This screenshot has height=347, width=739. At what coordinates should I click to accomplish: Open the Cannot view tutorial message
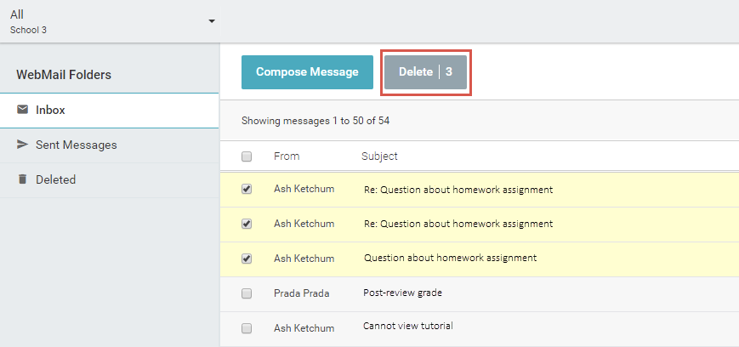pos(407,326)
